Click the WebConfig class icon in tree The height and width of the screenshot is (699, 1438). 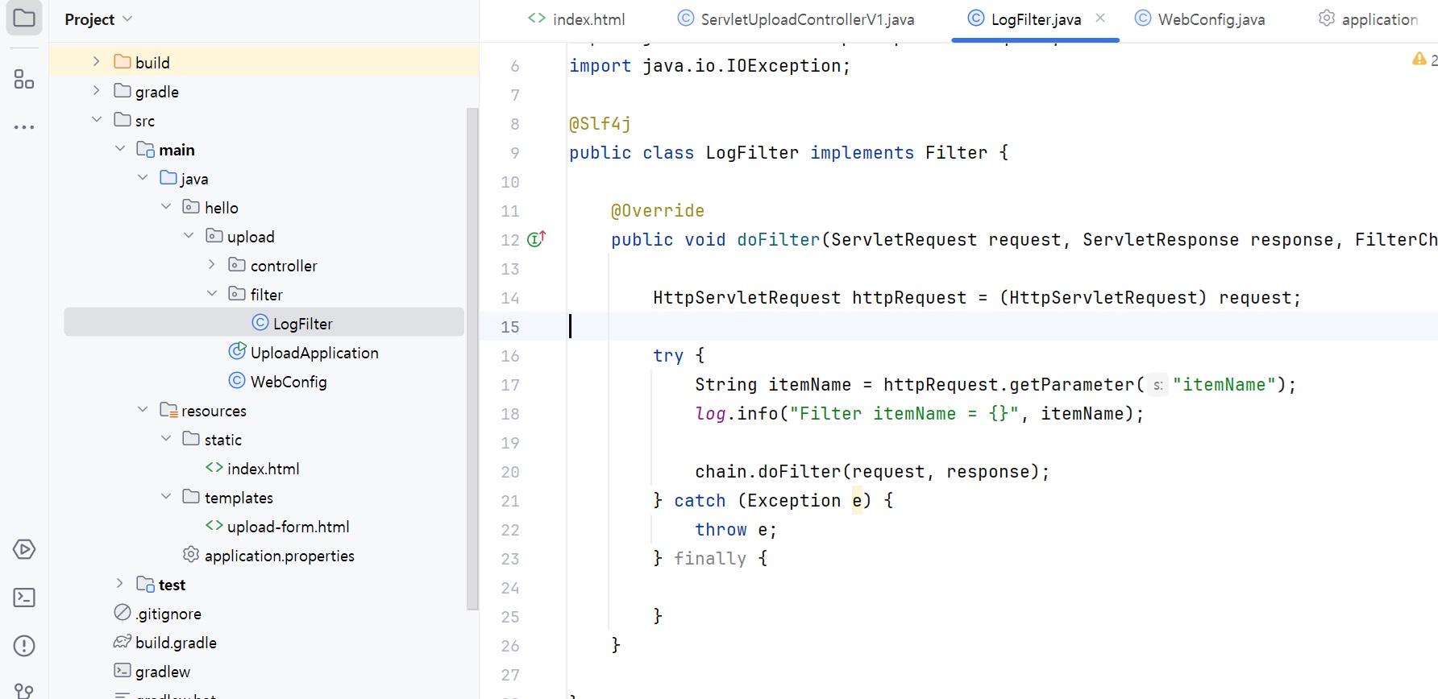(237, 381)
